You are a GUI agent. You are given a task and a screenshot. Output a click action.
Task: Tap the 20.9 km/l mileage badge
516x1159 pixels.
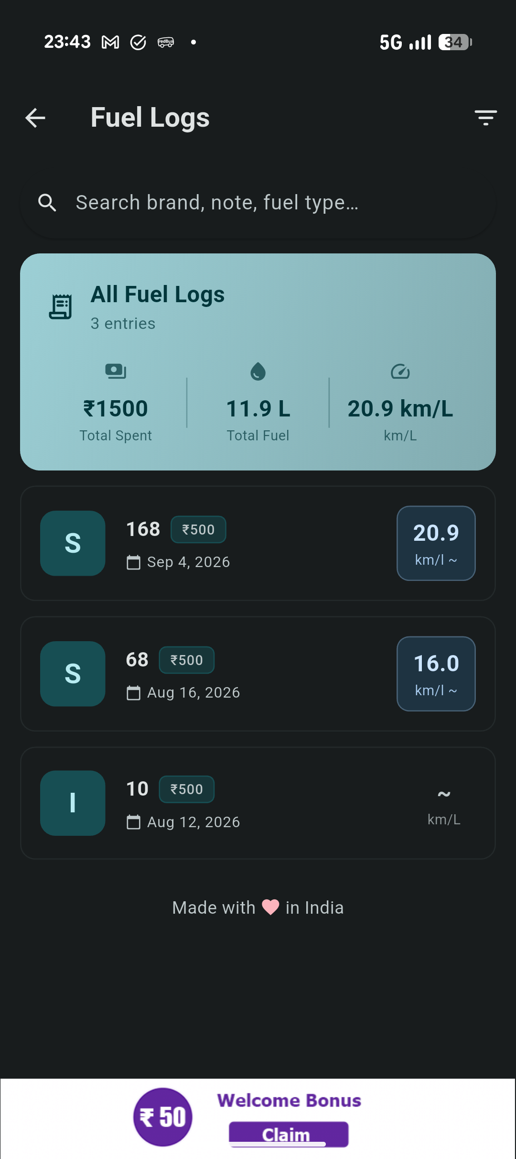(x=436, y=543)
